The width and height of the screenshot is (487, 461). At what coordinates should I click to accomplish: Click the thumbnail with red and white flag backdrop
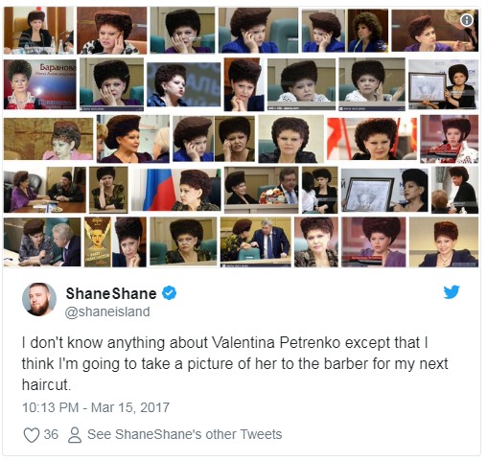[x=372, y=139]
